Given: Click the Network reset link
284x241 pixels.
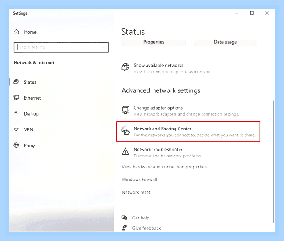Looking at the screenshot, I should coord(136,192).
